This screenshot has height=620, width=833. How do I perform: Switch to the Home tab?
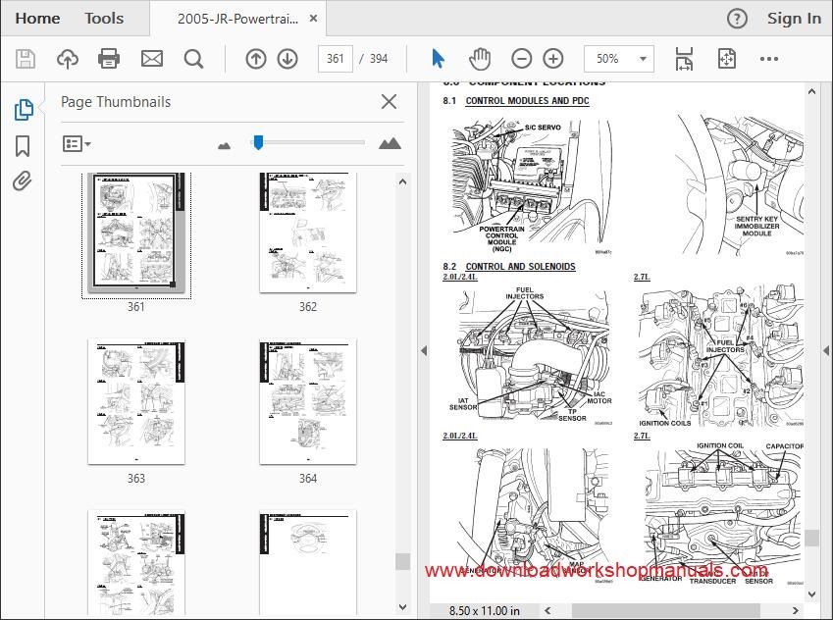click(x=37, y=18)
